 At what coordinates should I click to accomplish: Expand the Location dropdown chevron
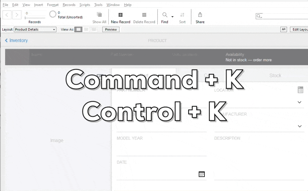(x=299, y=102)
